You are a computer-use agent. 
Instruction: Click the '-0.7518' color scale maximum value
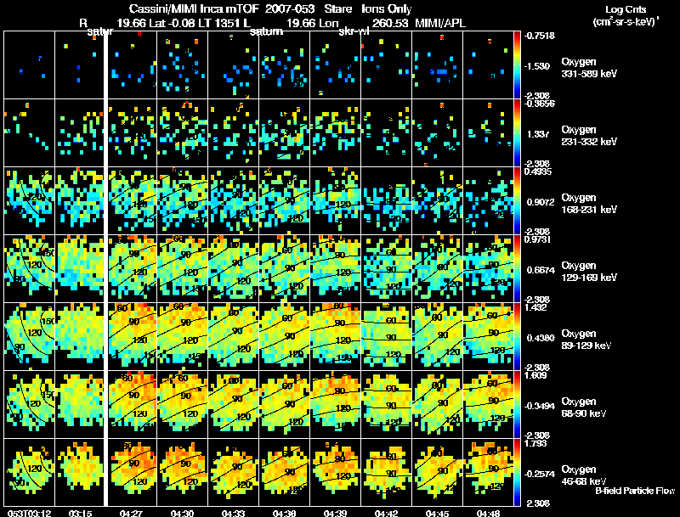pyautogui.click(x=539, y=36)
